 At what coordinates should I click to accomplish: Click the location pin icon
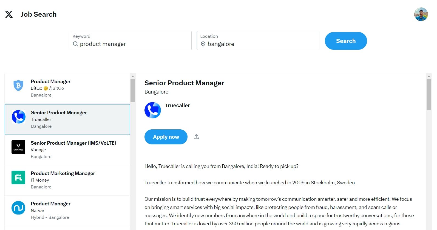click(x=203, y=44)
